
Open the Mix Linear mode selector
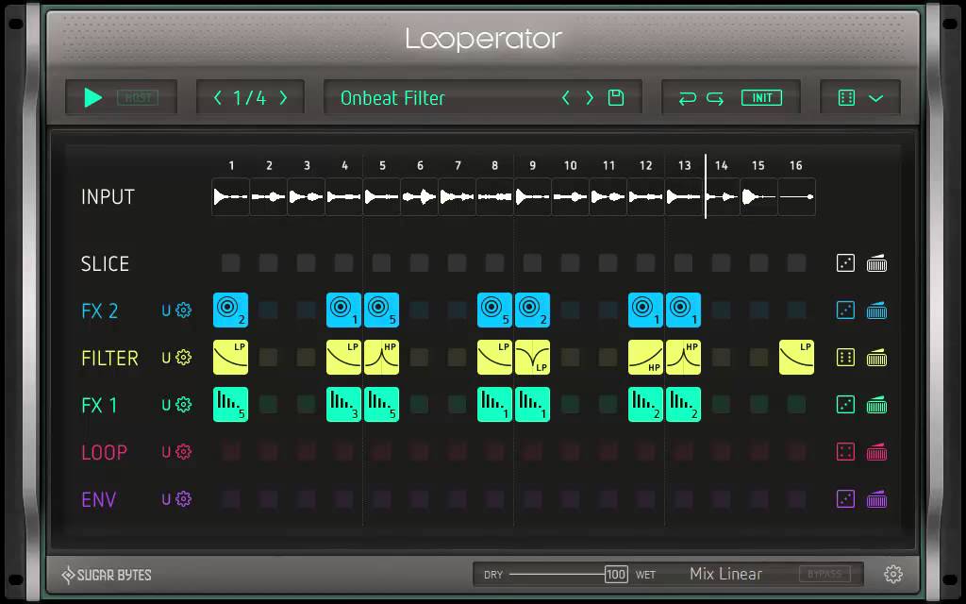pyautogui.click(x=725, y=574)
